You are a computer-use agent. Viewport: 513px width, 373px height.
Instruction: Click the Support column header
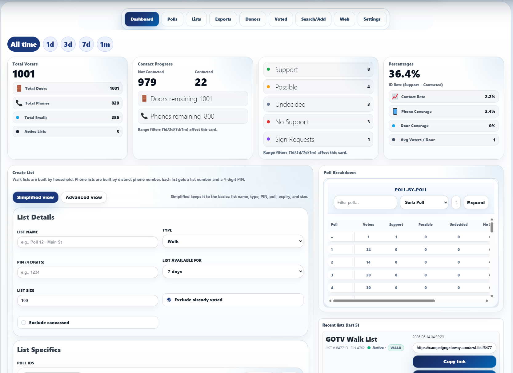click(x=396, y=224)
